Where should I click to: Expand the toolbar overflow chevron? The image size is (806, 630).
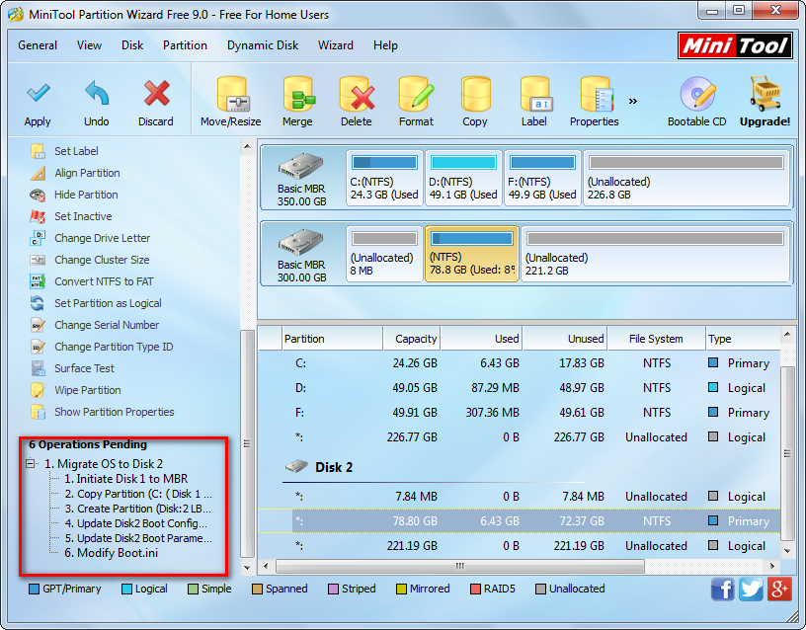pyautogui.click(x=633, y=102)
